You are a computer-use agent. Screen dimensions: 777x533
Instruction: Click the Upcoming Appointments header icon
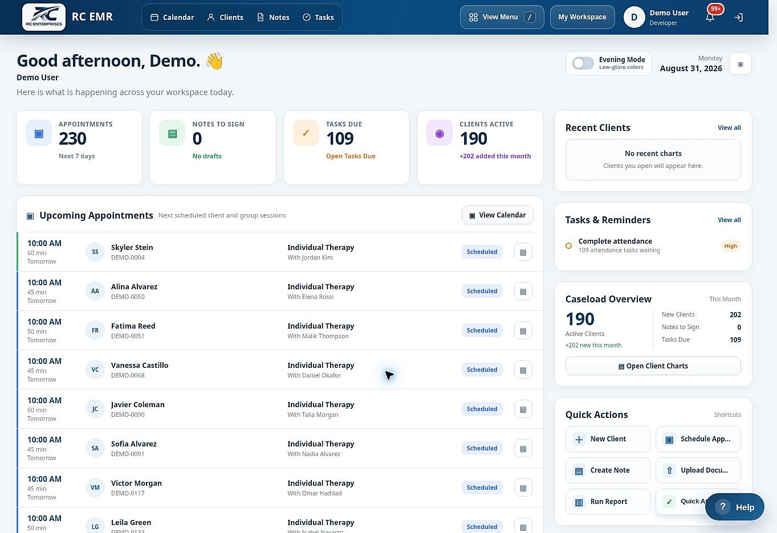coord(30,216)
